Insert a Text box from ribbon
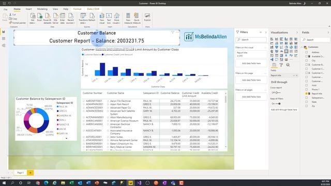The height and width of the screenshot is (186, 331). click(x=109, y=18)
